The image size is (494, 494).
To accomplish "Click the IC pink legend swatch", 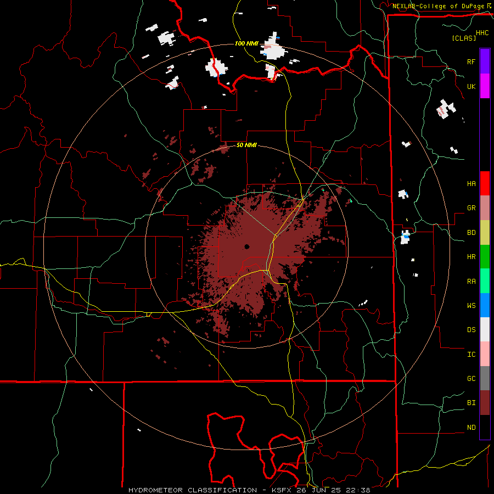I will (485, 354).
